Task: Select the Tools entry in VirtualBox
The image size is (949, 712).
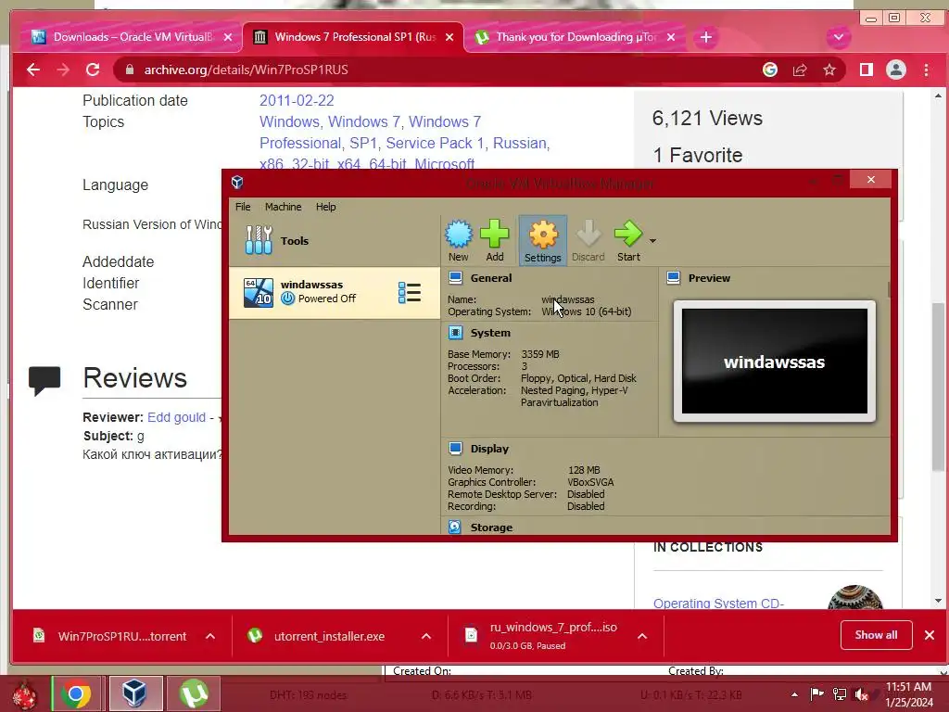Action: (x=334, y=240)
